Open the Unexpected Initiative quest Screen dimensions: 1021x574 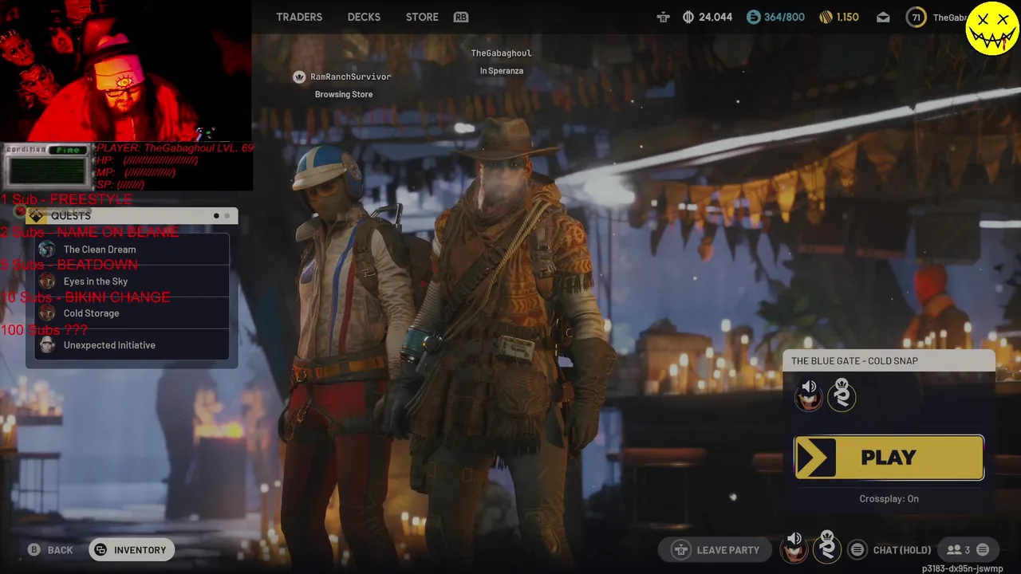point(132,345)
